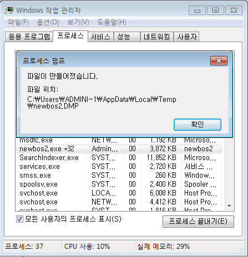248x257 pixels.
Task: Switch to the 서비스 tab
Action: coord(100,37)
